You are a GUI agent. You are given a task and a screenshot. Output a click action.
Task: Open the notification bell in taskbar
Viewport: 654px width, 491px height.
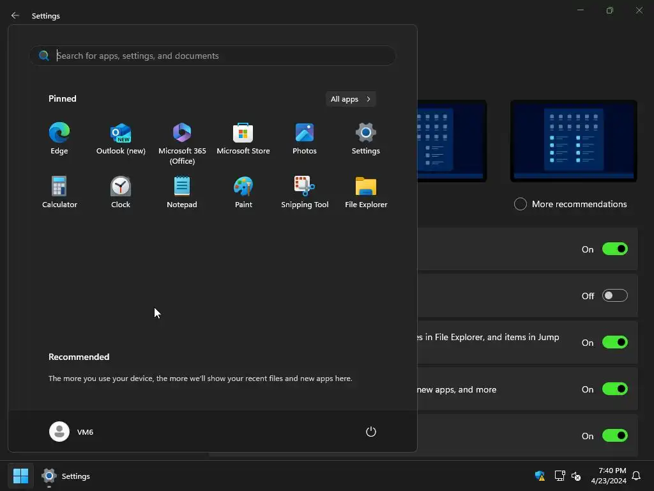(x=636, y=476)
